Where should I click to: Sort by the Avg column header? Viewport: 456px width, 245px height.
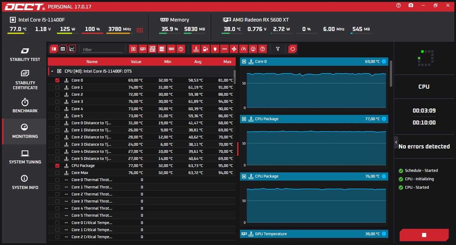(x=198, y=61)
